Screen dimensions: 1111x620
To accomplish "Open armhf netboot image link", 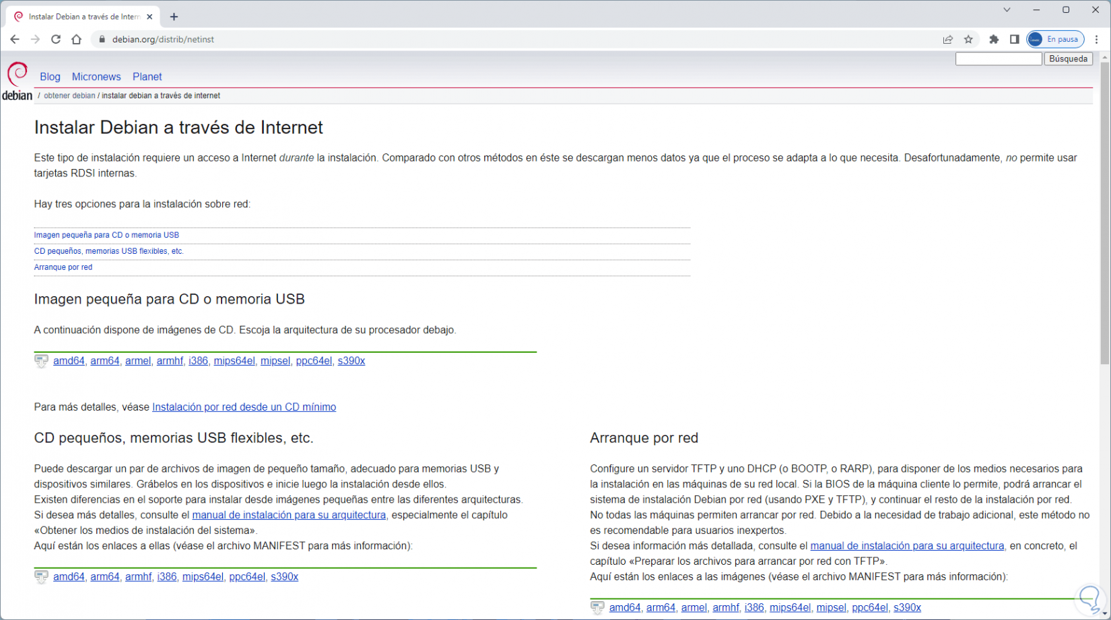I will (x=726, y=608).
